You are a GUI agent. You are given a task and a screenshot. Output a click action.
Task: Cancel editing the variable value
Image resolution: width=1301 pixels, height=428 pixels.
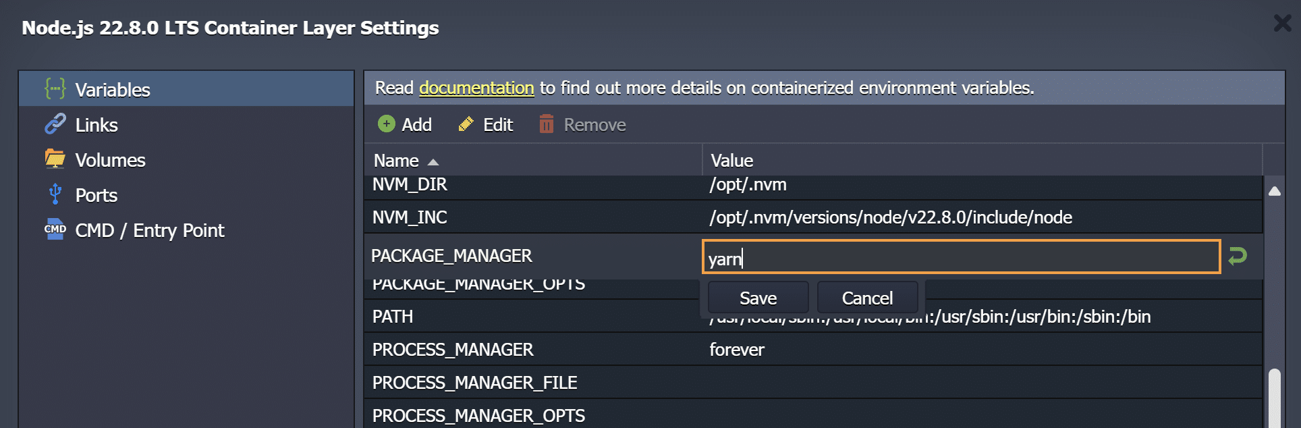[867, 298]
